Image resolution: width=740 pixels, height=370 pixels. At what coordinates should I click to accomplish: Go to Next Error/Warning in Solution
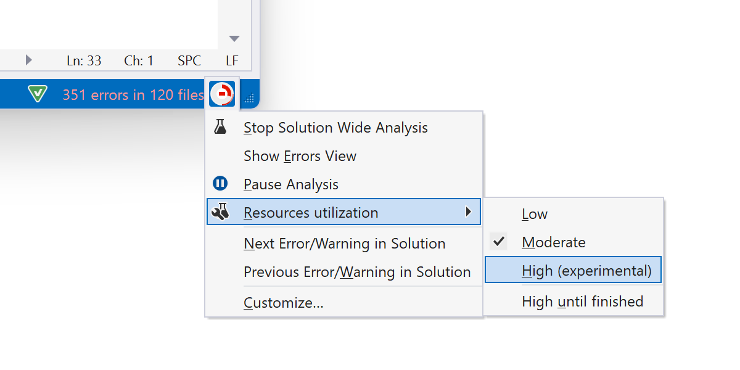(x=344, y=244)
